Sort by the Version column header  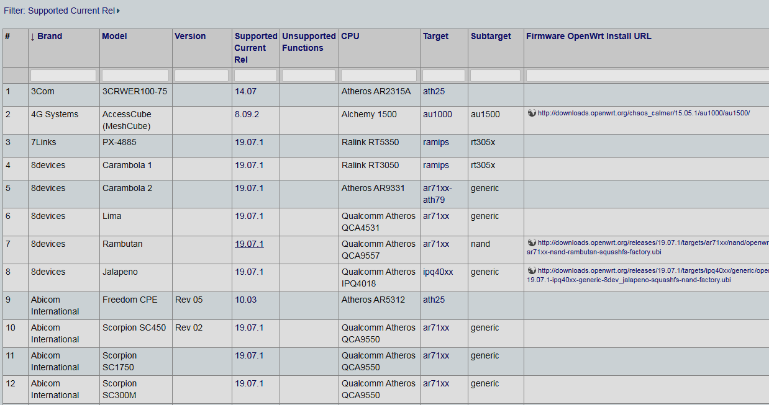(x=190, y=36)
